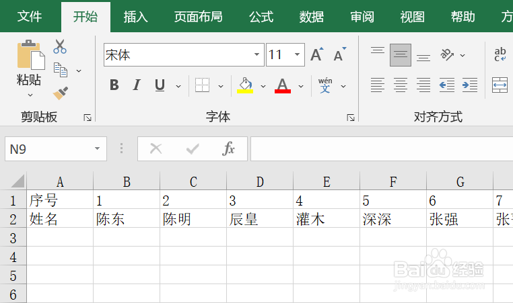
Task: Switch to 页面布局 tab
Action: click(198, 17)
